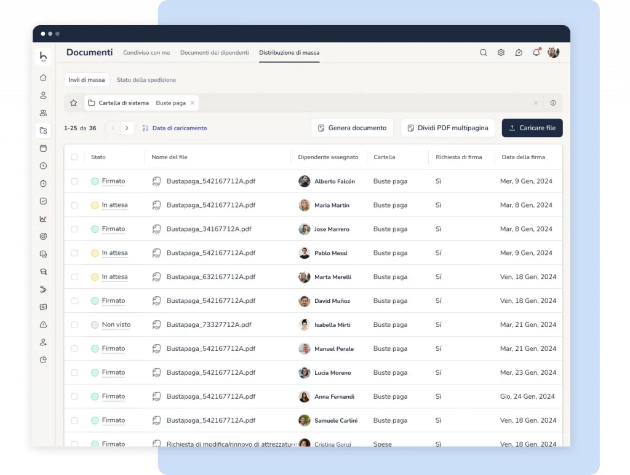The image size is (630, 475).
Task: Click the warning triangle sidebar icon
Action: tap(43, 324)
